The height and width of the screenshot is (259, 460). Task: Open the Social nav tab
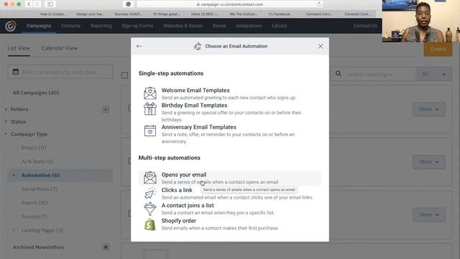(x=219, y=26)
